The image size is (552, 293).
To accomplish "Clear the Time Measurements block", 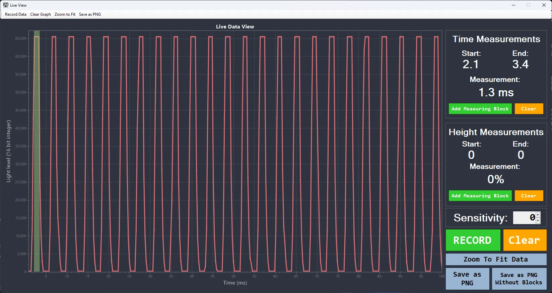I will tap(529, 109).
